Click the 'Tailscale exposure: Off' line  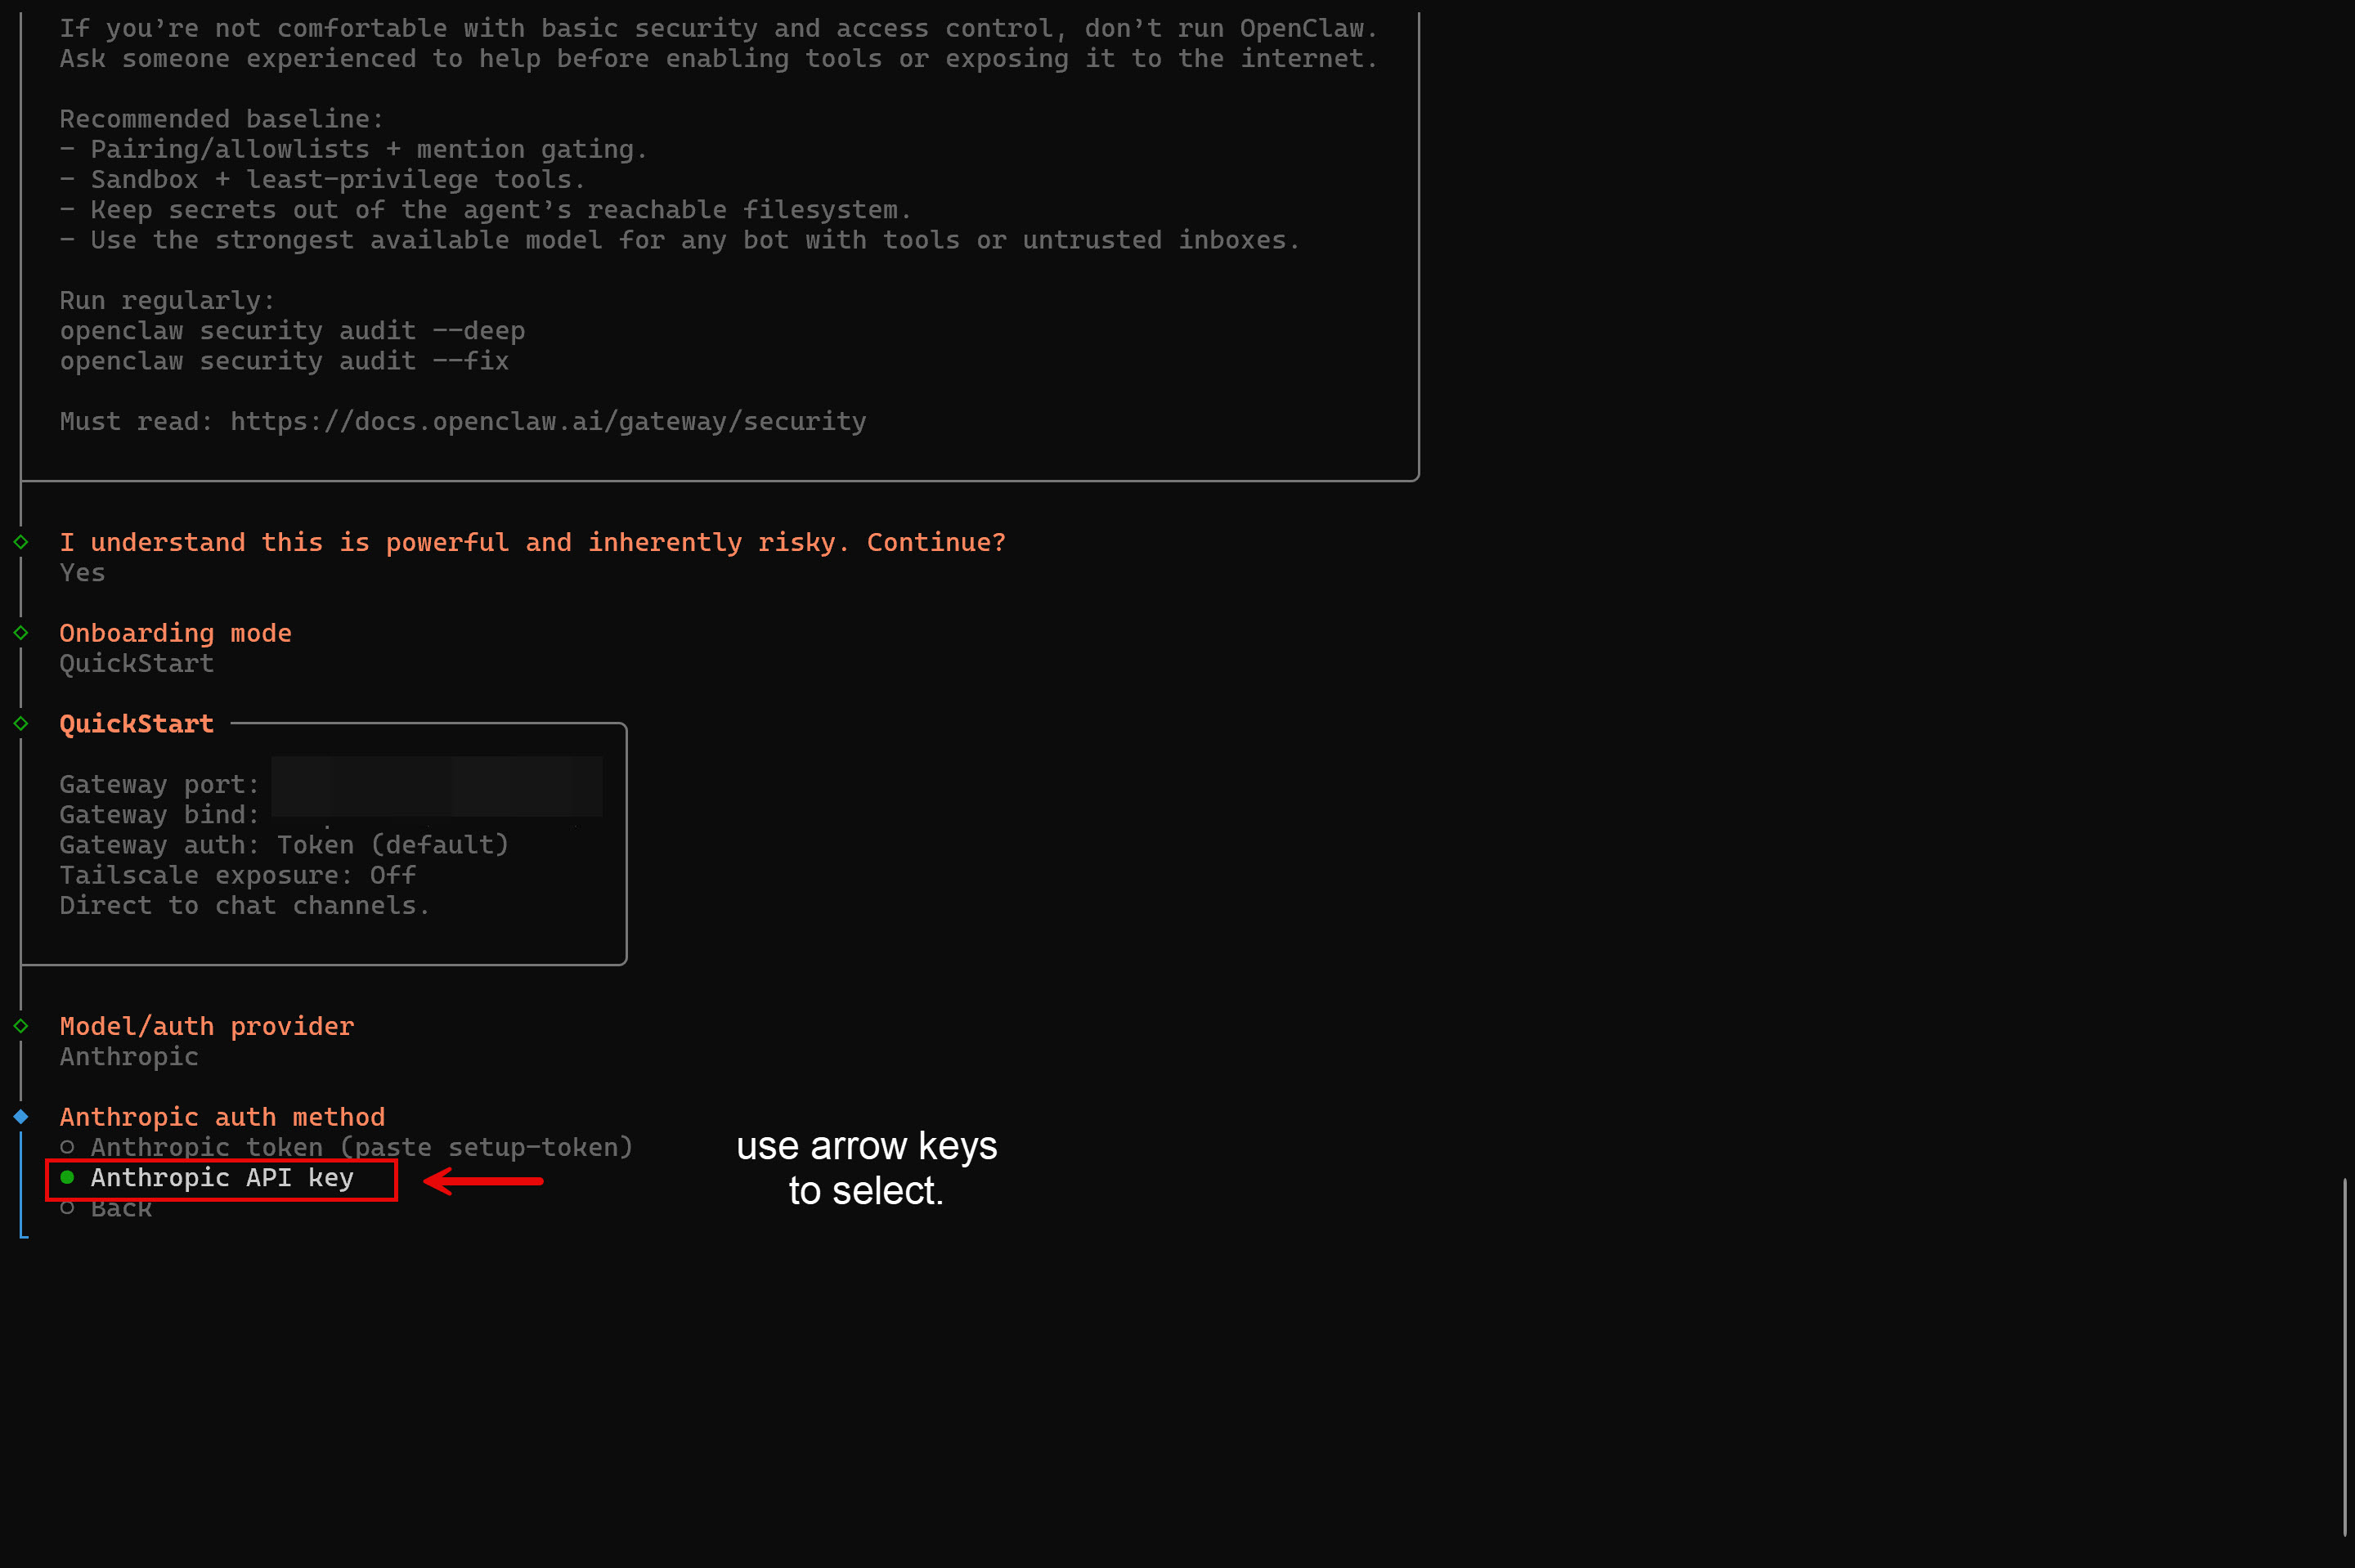click(x=238, y=875)
